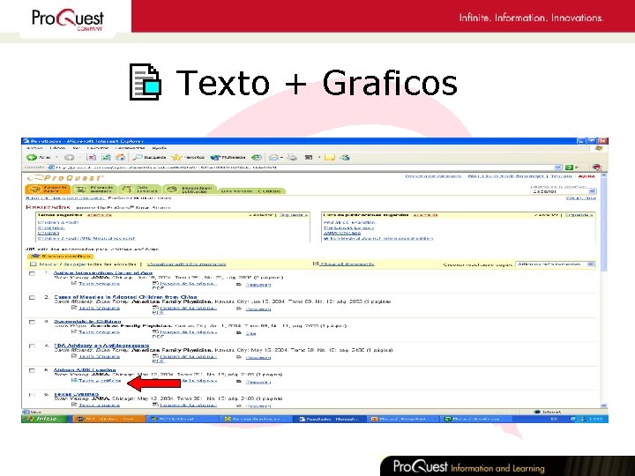Open the Multimedia toolbar button
This screenshot has height=476, width=635.
tap(228, 157)
